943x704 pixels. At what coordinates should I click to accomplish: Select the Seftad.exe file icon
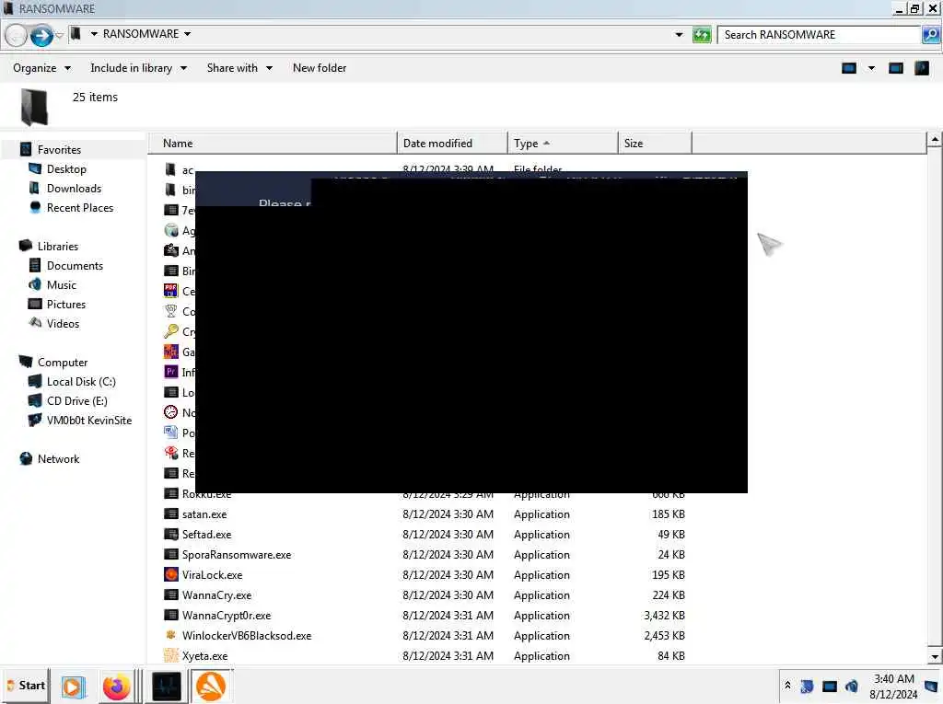170,534
